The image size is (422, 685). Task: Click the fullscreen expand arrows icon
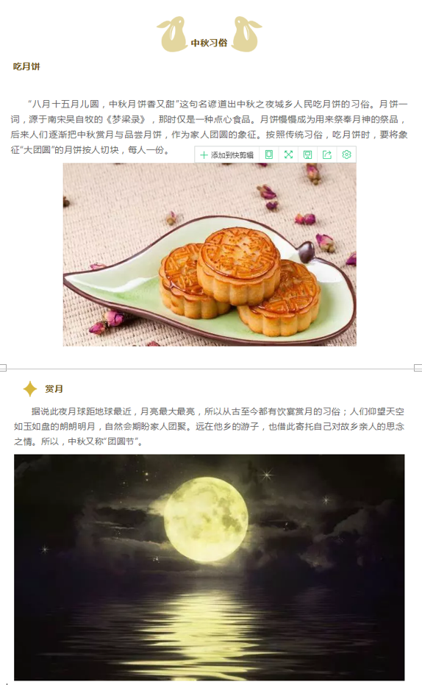tap(288, 155)
